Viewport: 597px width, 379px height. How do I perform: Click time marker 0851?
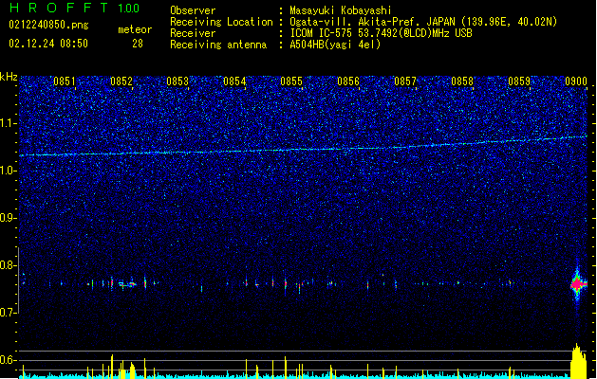coord(64,81)
